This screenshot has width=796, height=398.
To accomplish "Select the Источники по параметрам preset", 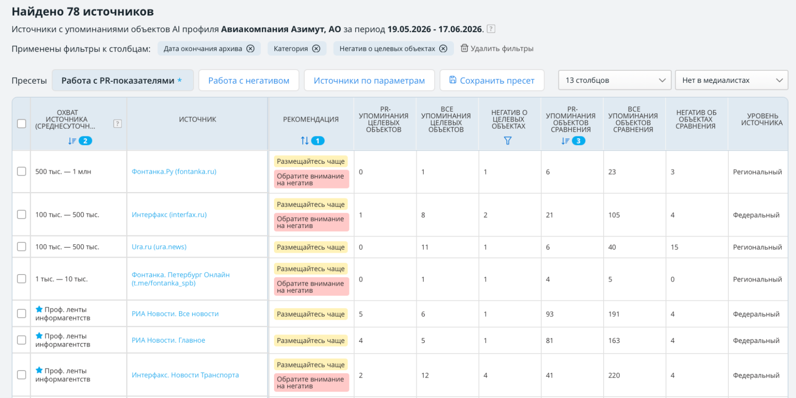I will 369,80.
